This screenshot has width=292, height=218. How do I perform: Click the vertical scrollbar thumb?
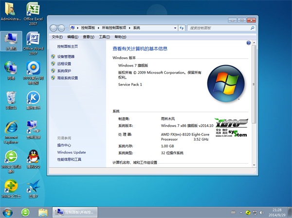254,84
